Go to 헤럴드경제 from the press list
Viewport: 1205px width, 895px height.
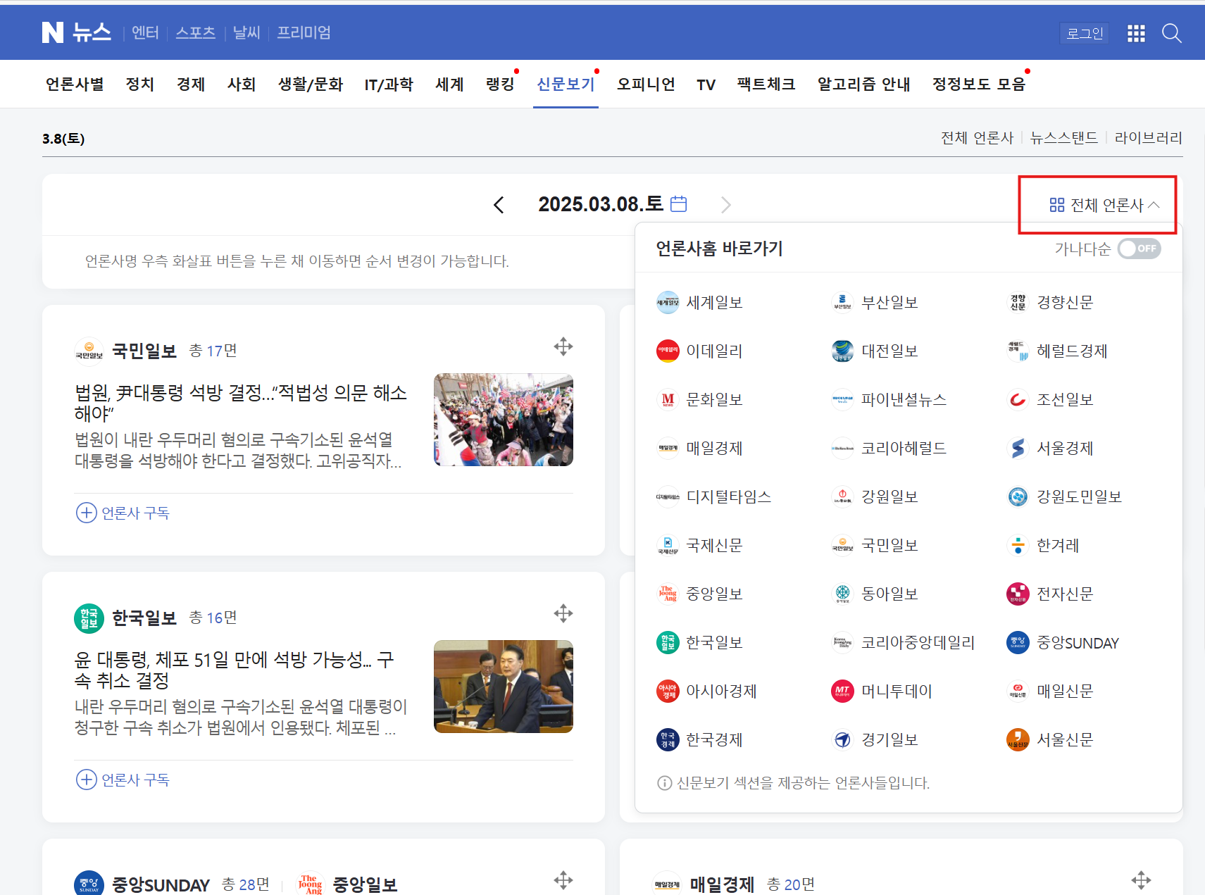(x=1056, y=351)
